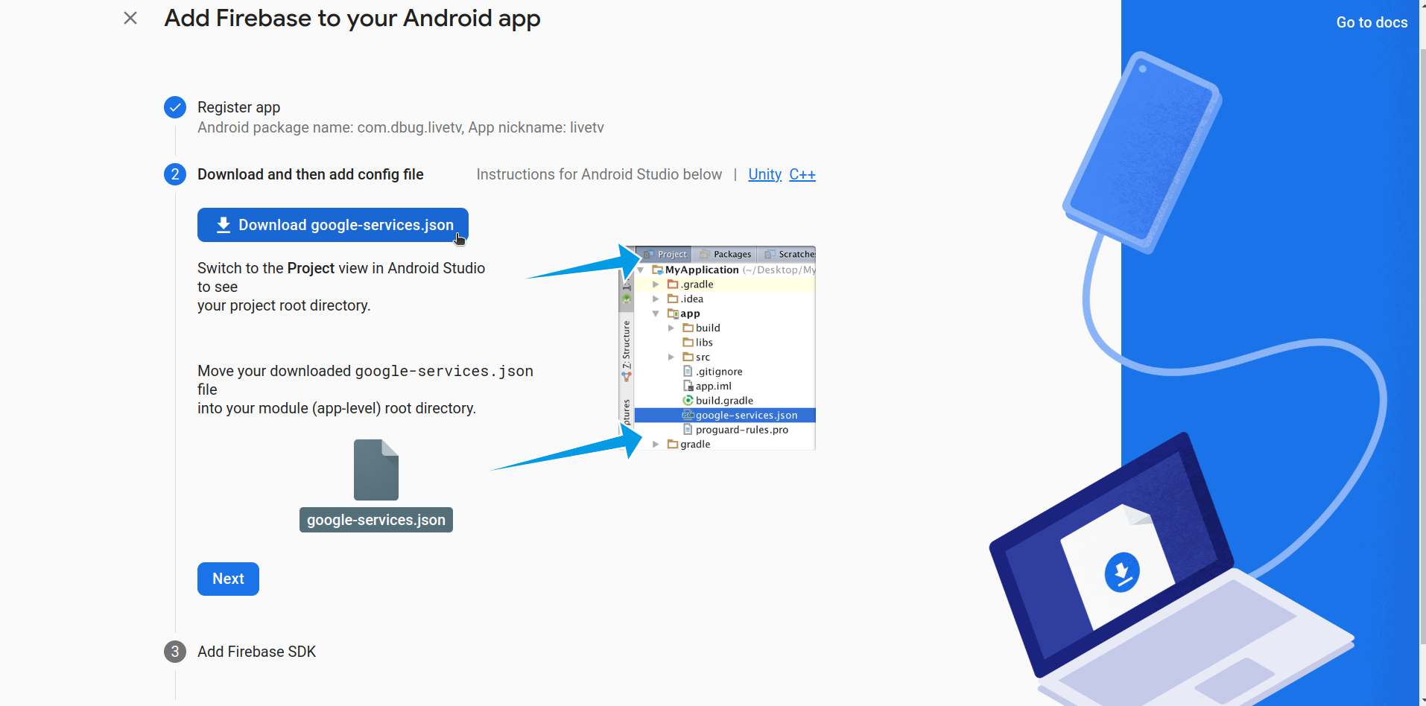Click the step 2 number circle
This screenshot has height=706, width=1426.
[175, 174]
